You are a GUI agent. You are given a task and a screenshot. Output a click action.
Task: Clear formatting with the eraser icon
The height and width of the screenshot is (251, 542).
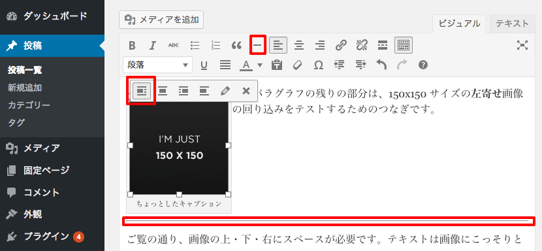297,65
